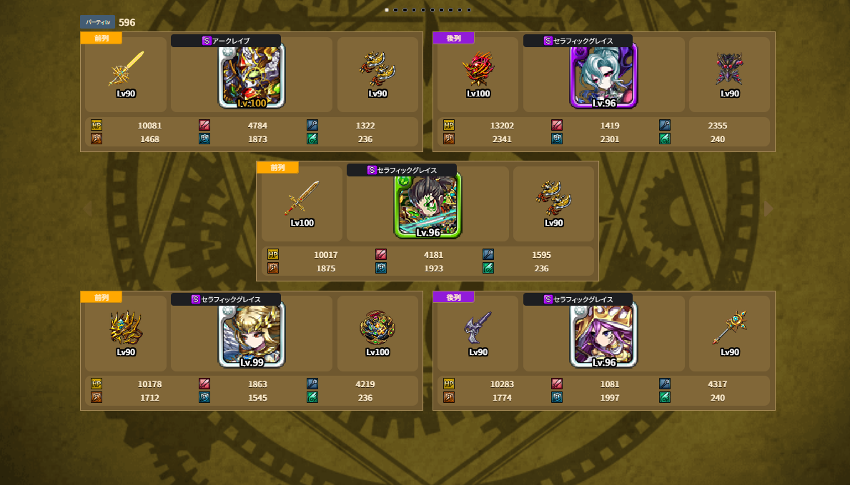
Task: Open the purple-haired Lv.96 character portrait
Action: point(604,336)
